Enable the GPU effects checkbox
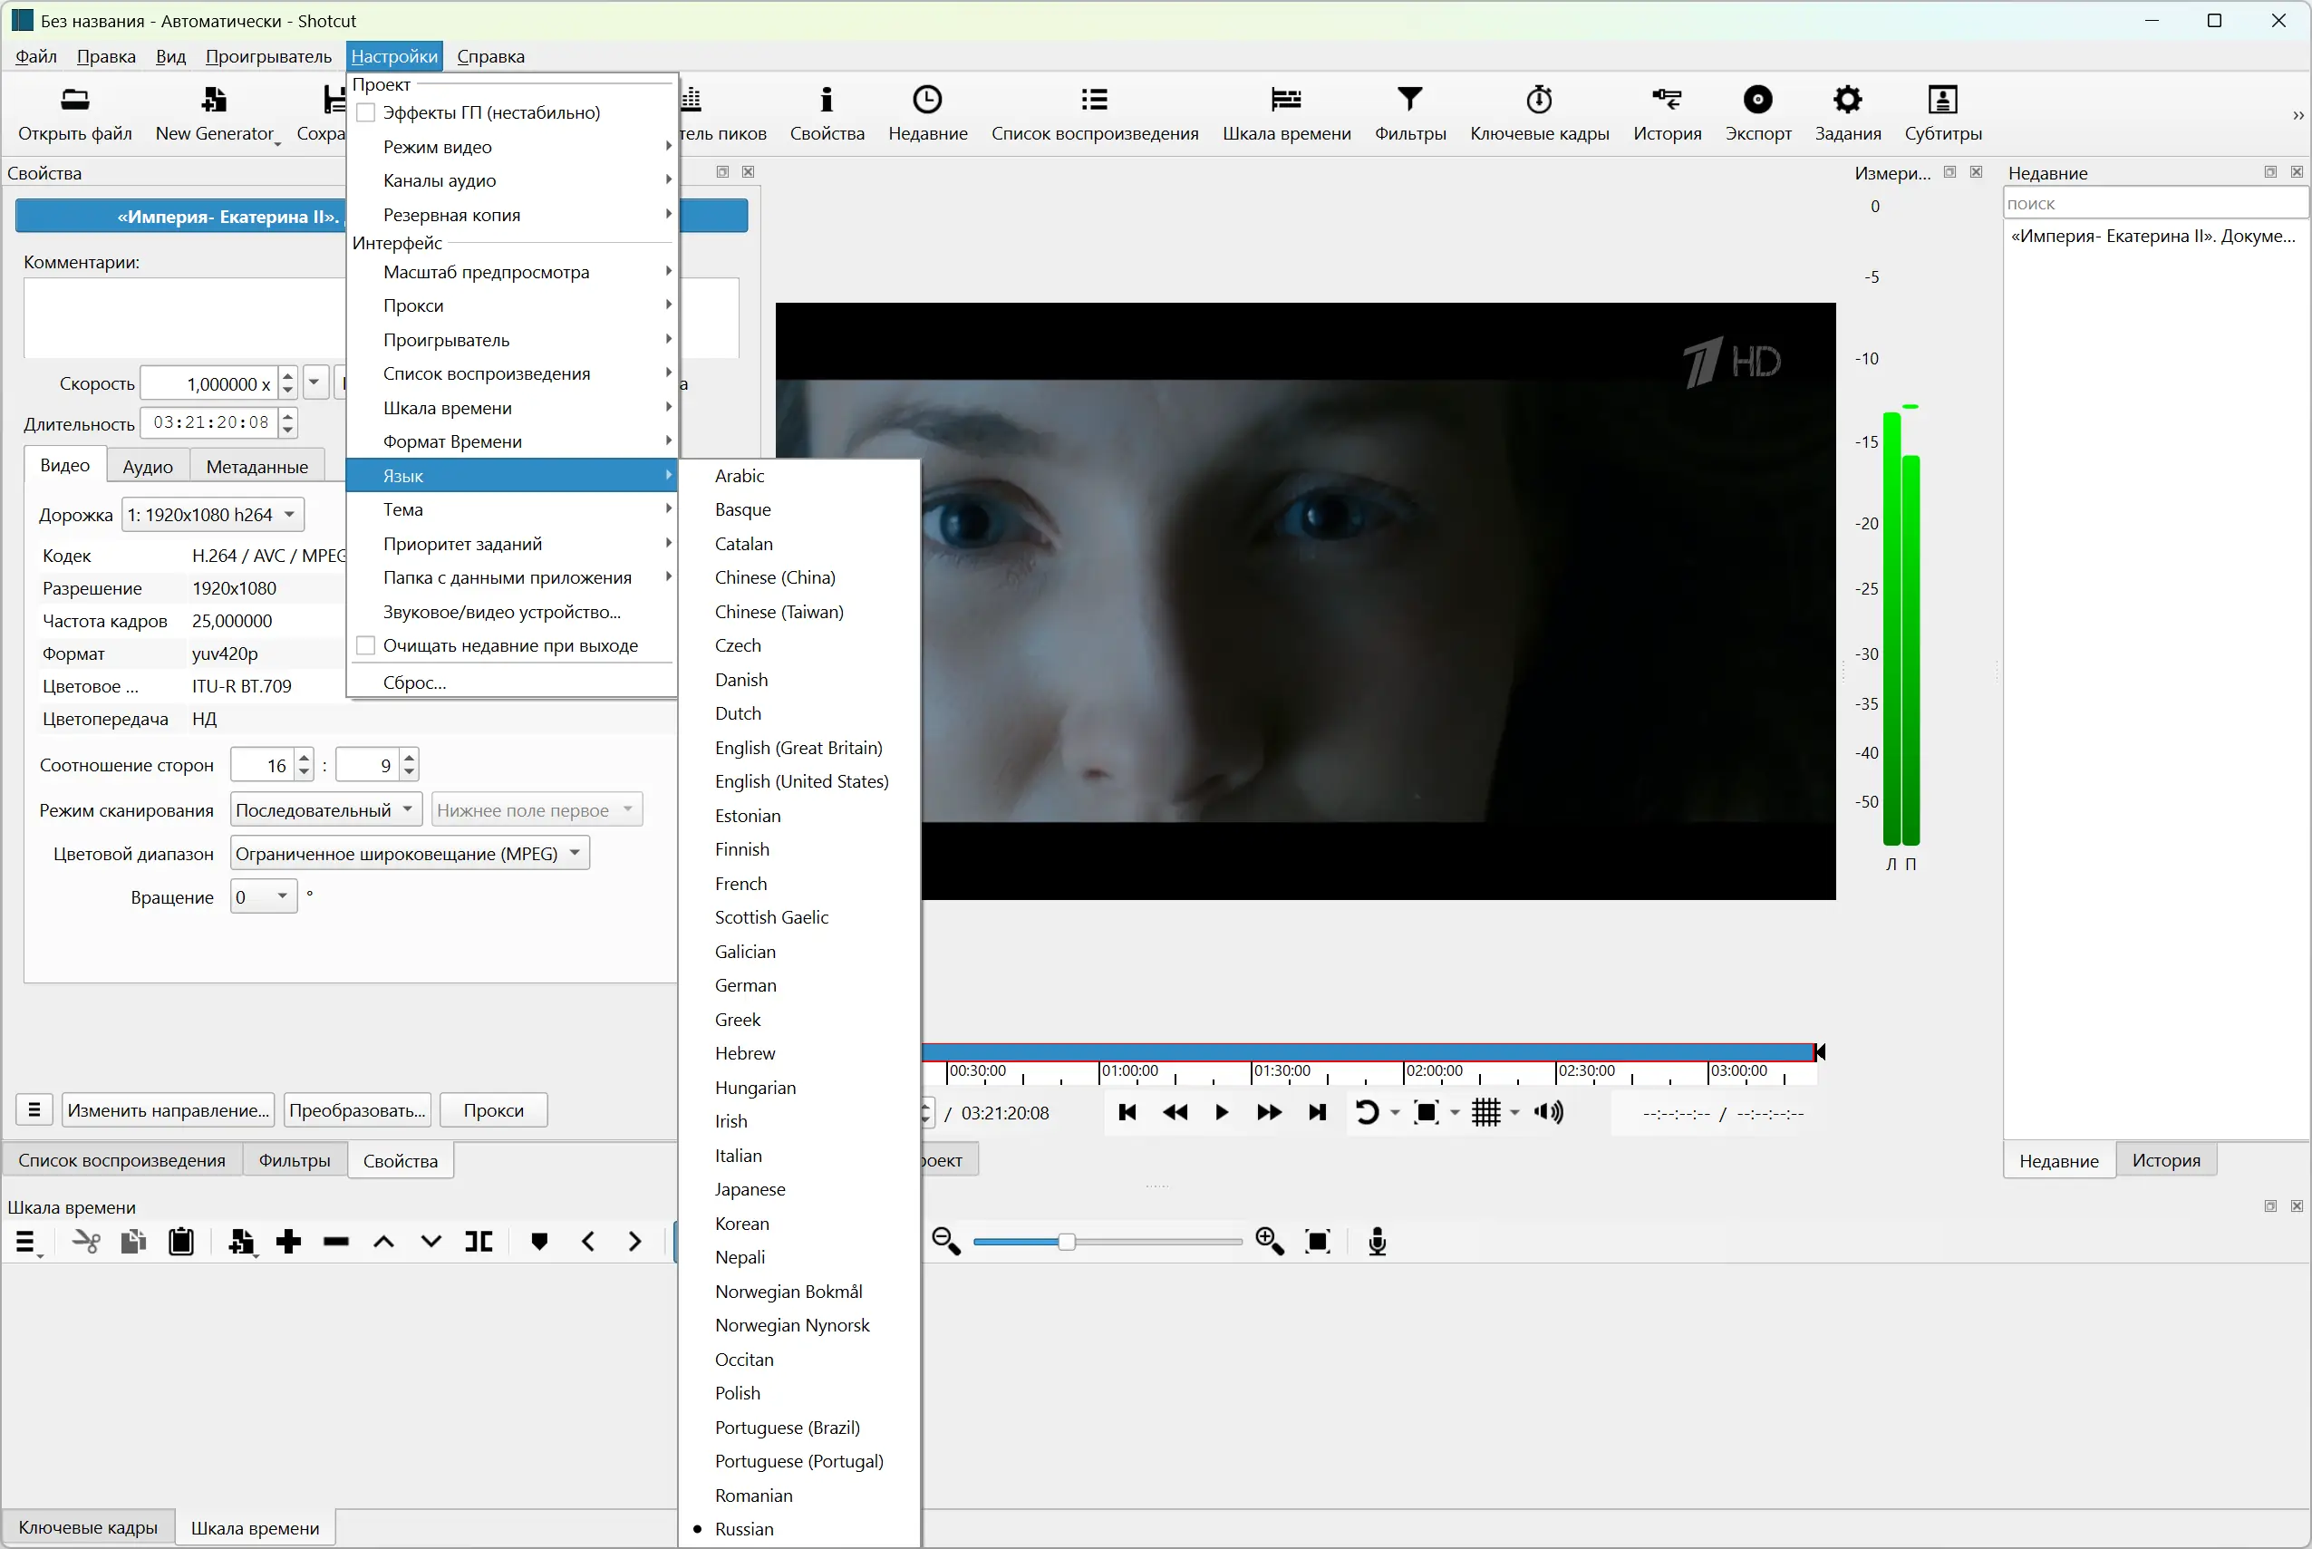 (365, 112)
